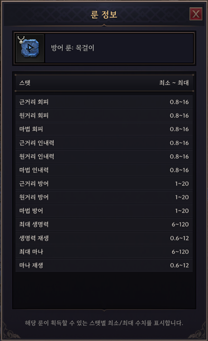Select the 방어 룬: 목걸이 title
The height and width of the screenshot is (341, 208).
73,48
